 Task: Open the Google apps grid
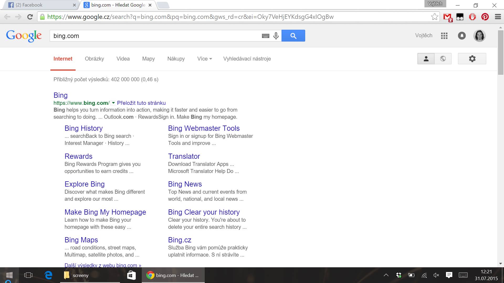444,36
